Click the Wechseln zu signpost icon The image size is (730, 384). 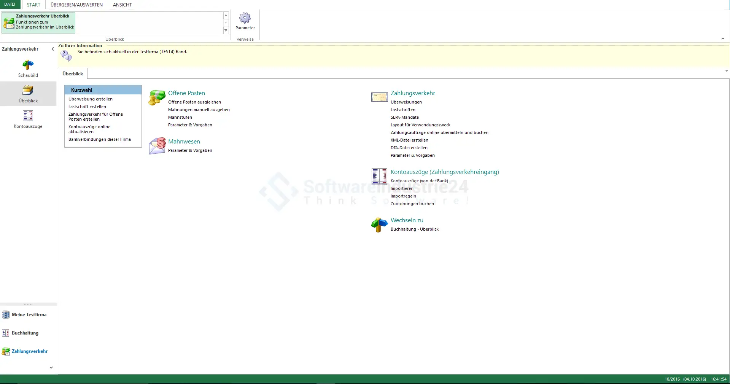pyautogui.click(x=379, y=225)
